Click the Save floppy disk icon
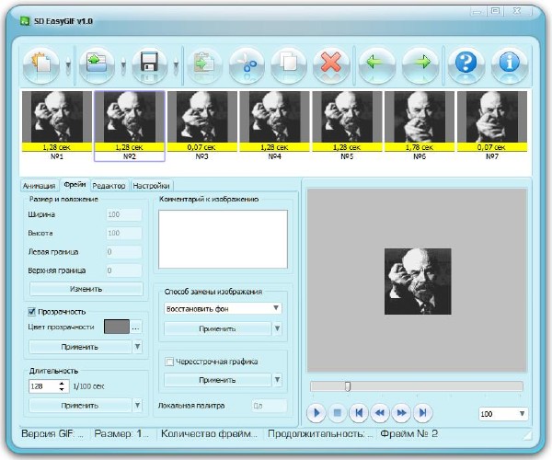The width and height of the screenshot is (552, 460). tap(147, 66)
